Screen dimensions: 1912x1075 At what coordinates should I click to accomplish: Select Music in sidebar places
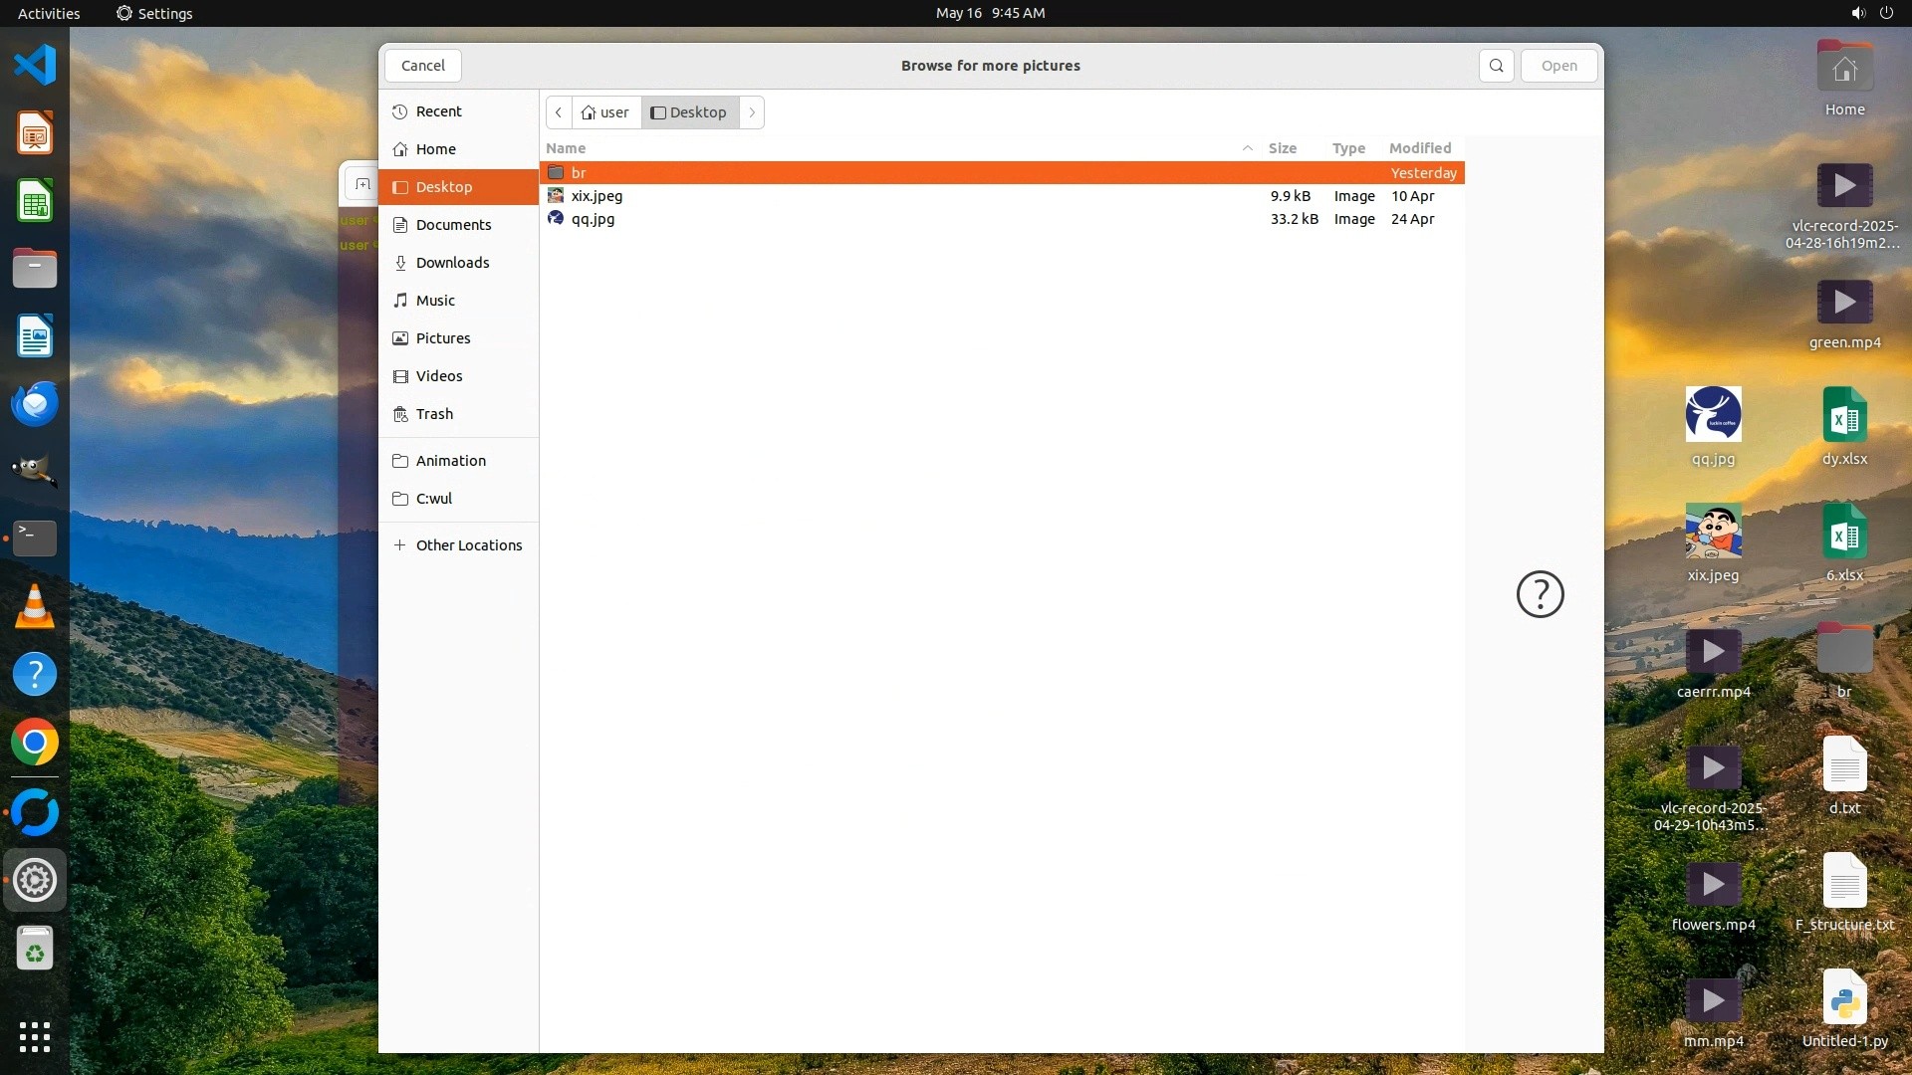[x=435, y=301]
